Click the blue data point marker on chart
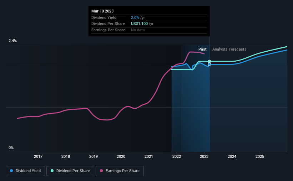 [x=209, y=64]
